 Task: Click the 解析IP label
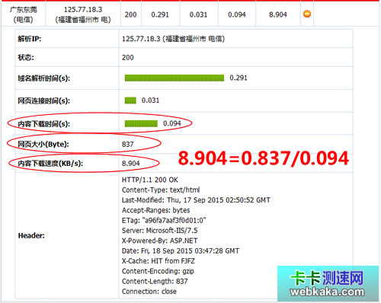pyautogui.click(x=30, y=39)
